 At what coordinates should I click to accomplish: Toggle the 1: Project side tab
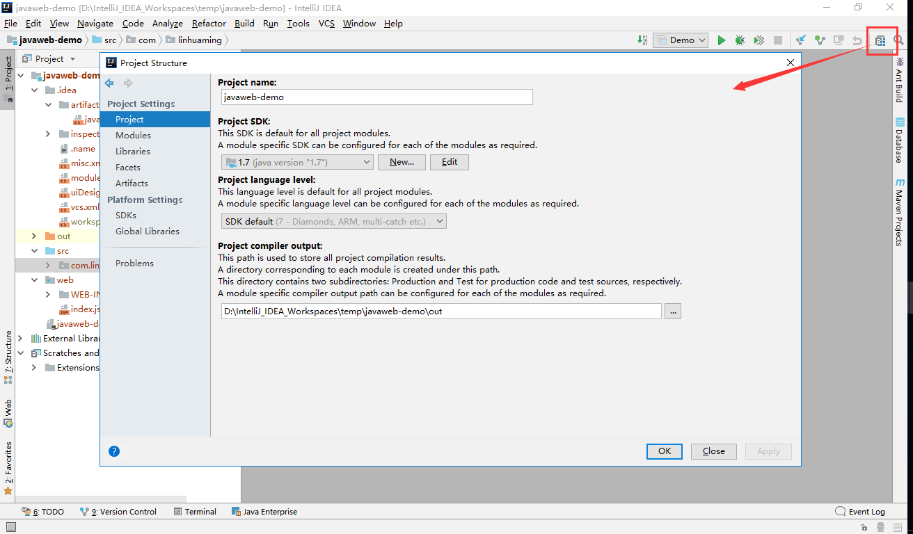point(8,79)
